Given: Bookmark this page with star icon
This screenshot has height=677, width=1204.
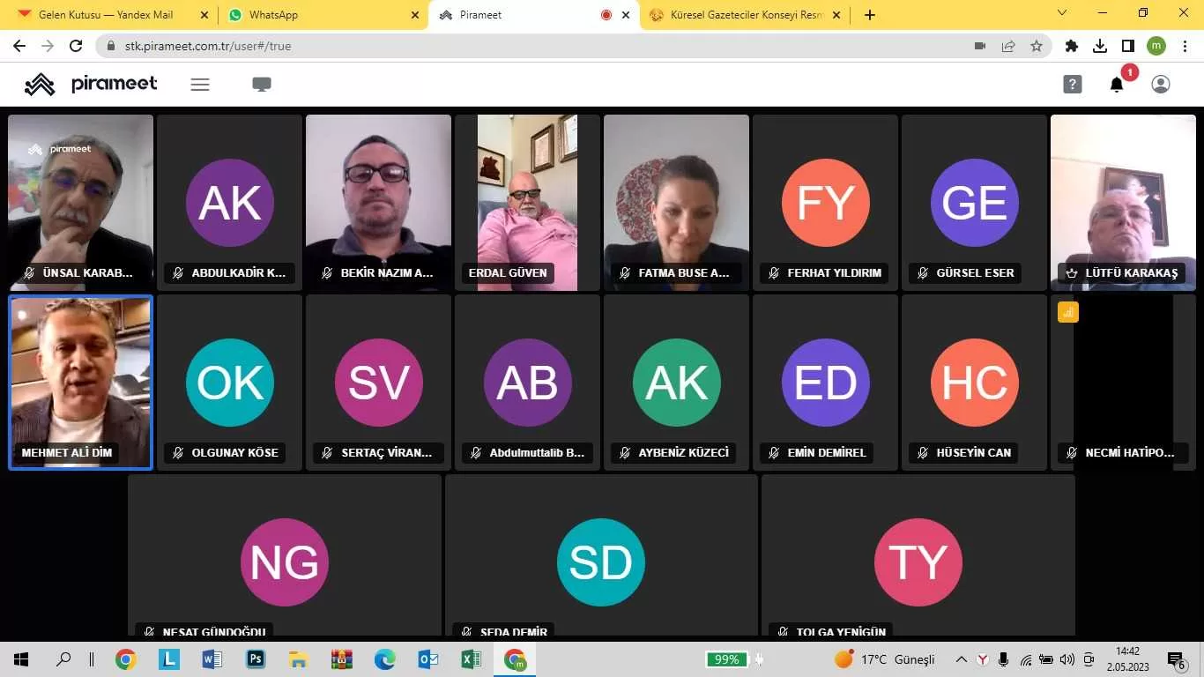Looking at the screenshot, I should point(1037,46).
